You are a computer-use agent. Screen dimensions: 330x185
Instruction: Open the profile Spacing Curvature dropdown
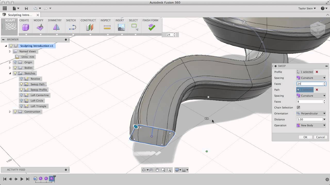pos(311,78)
